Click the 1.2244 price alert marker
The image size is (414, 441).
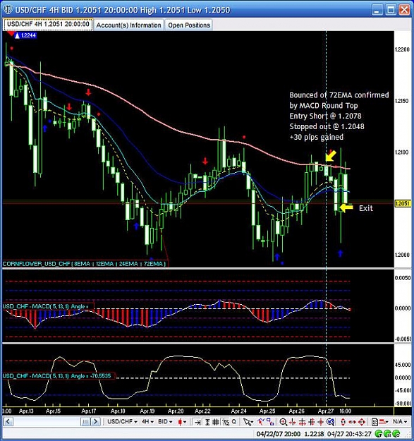click(25, 35)
